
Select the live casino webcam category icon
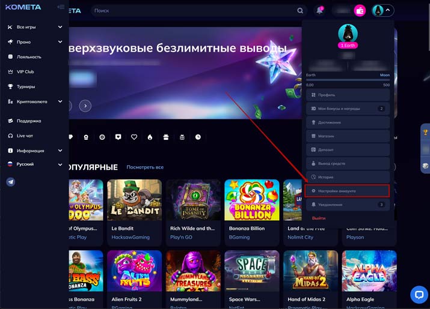tap(86, 137)
